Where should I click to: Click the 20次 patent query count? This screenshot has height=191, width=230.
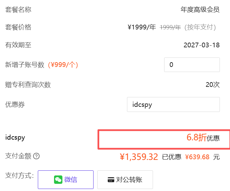click(212, 85)
